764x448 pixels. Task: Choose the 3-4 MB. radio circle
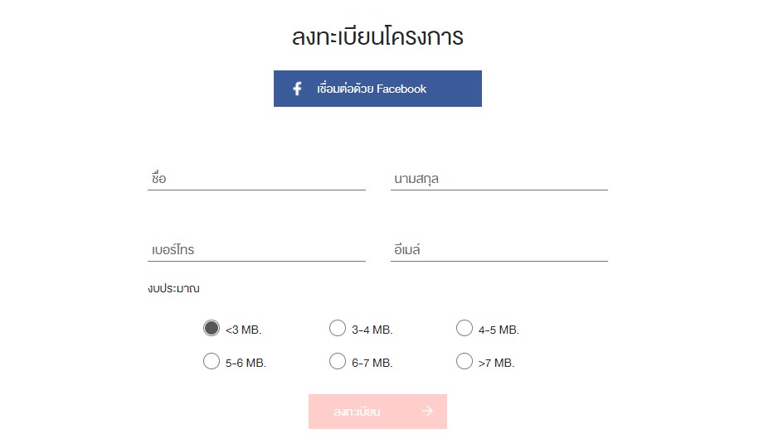[x=338, y=328]
